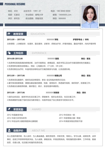Click 2012 年获三好学生称号 entry

click(x=17, y=118)
